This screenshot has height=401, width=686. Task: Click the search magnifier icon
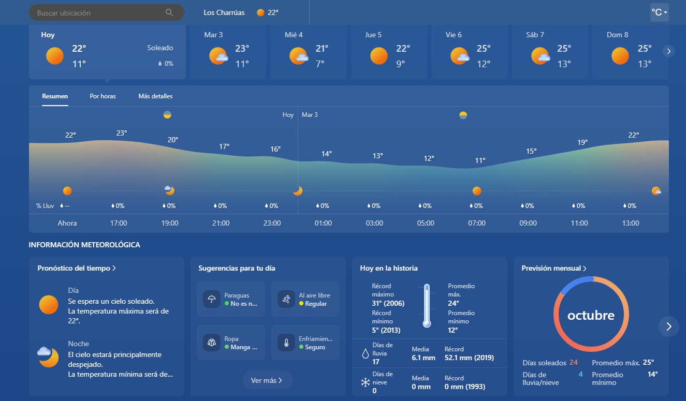(x=169, y=12)
